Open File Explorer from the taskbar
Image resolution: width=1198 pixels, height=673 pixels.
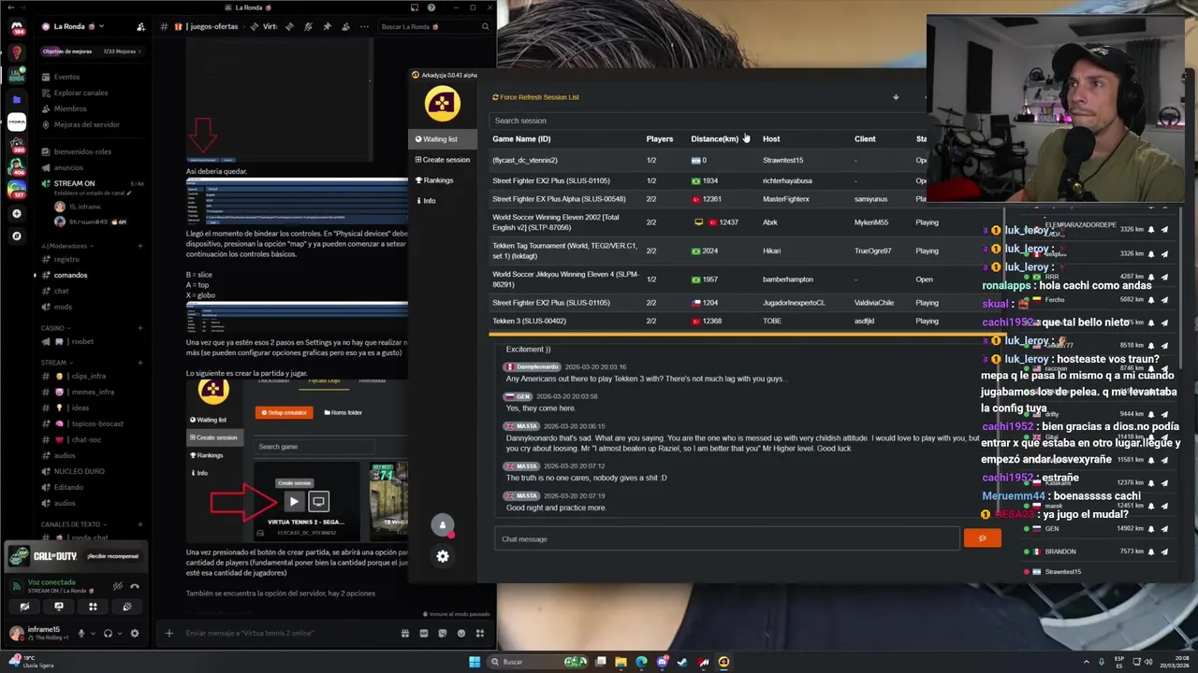click(621, 662)
